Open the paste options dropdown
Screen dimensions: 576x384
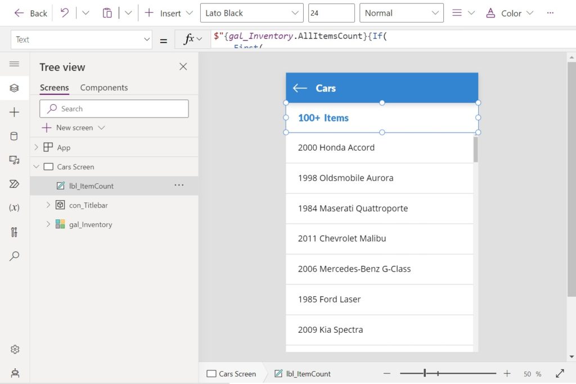[128, 13]
